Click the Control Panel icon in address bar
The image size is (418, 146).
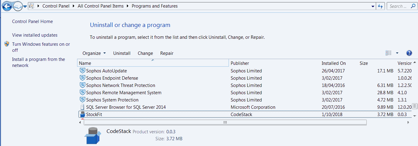pos(32,6)
